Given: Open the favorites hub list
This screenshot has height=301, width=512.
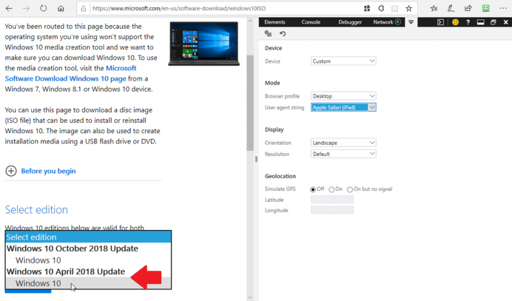Looking at the screenshot, I should point(434,8).
